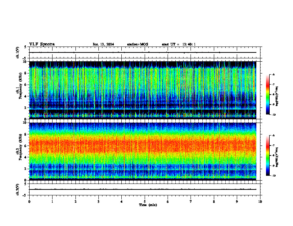Image resolution: width=293 pixels, height=226 pixels.
Task: Click the ch.1 voltage waveform trace
Action: click(x=142, y=52)
